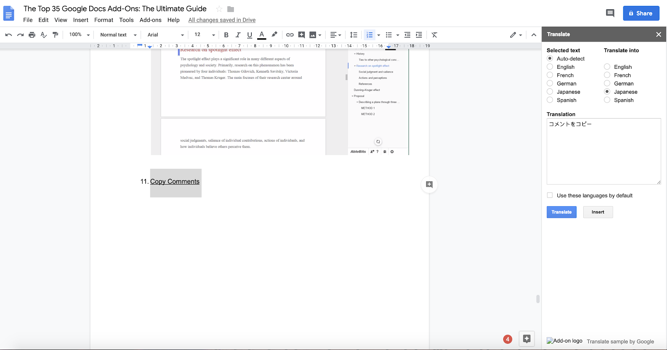Viewport: 667px width, 350px height.
Task: Open the Format menu
Action: tap(104, 20)
